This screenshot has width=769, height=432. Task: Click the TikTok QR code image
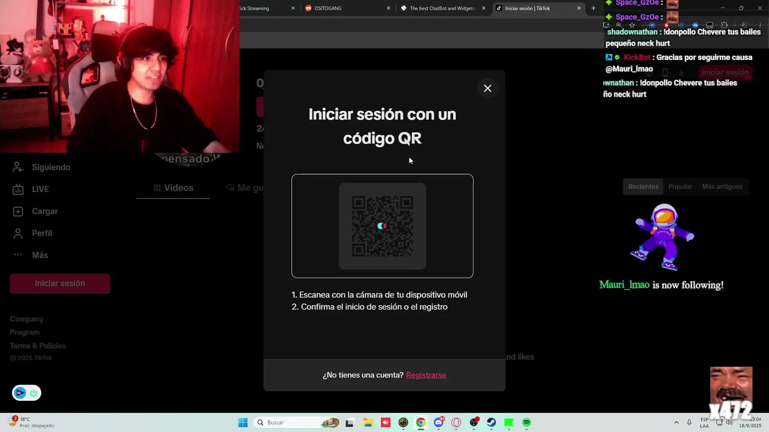[382, 226]
